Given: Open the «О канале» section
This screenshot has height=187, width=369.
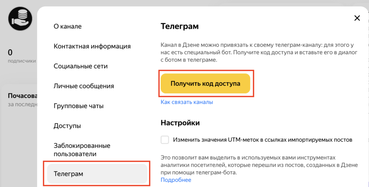Looking at the screenshot, I should (x=68, y=26).
